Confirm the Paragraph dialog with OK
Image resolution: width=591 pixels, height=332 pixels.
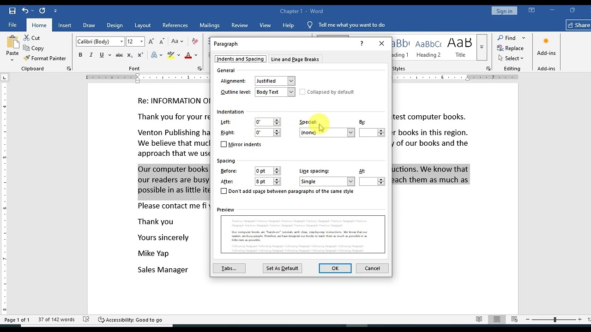335,268
